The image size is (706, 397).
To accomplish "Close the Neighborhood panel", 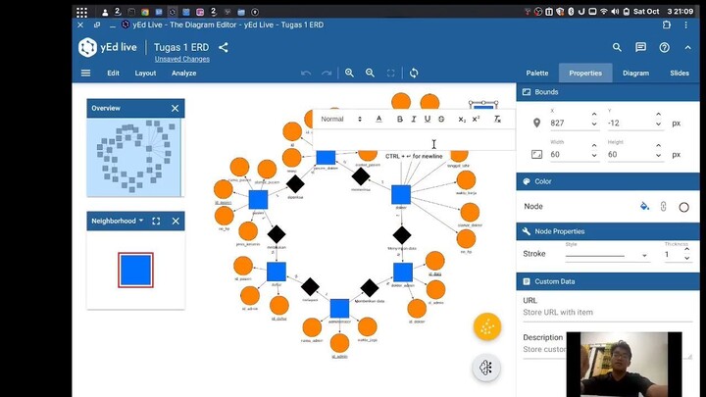I will point(176,221).
